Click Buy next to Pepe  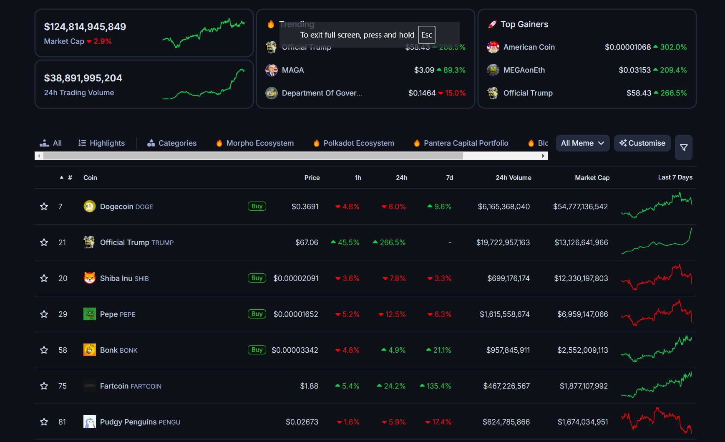tap(257, 314)
